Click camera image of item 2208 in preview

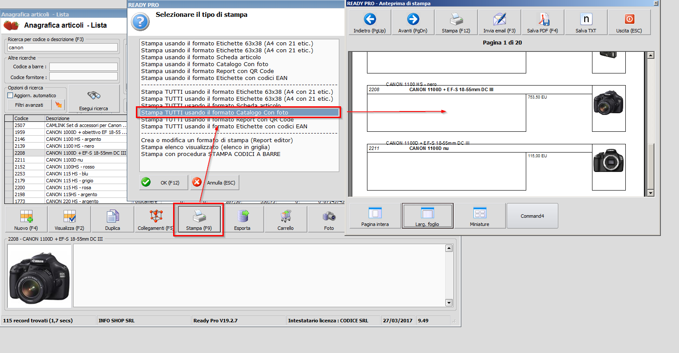click(x=608, y=102)
